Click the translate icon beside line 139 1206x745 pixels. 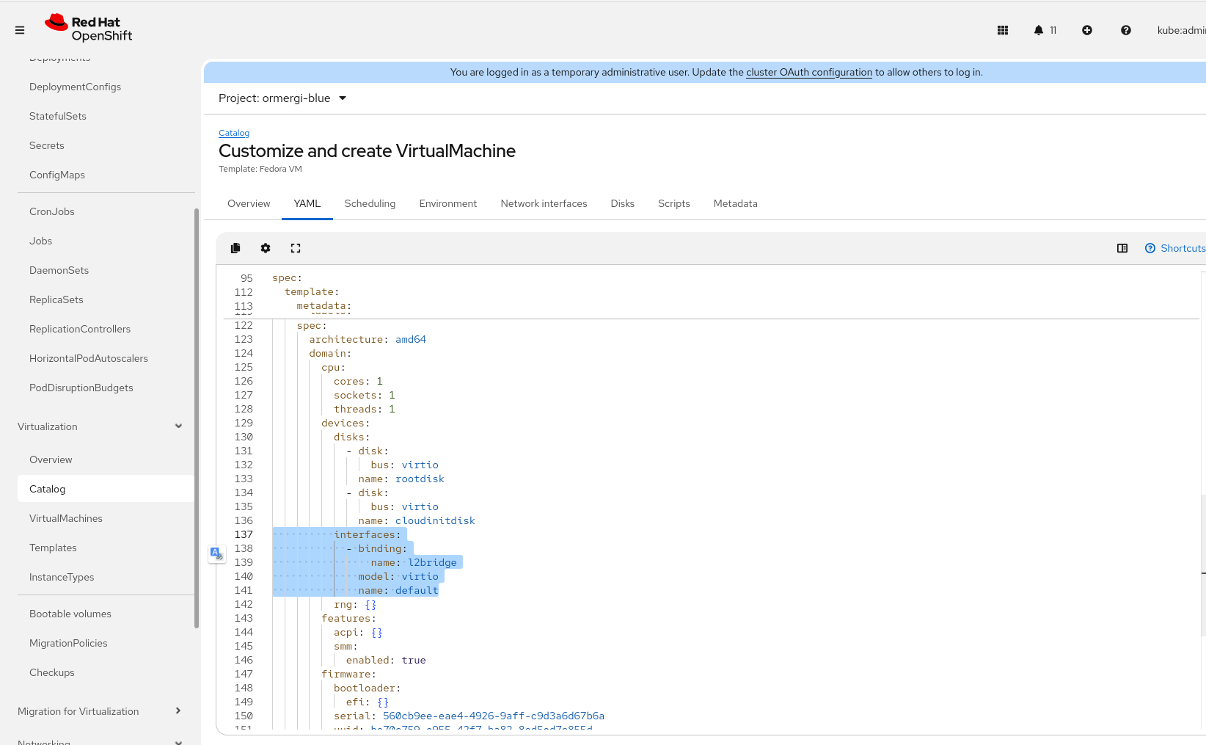pos(217,553)
